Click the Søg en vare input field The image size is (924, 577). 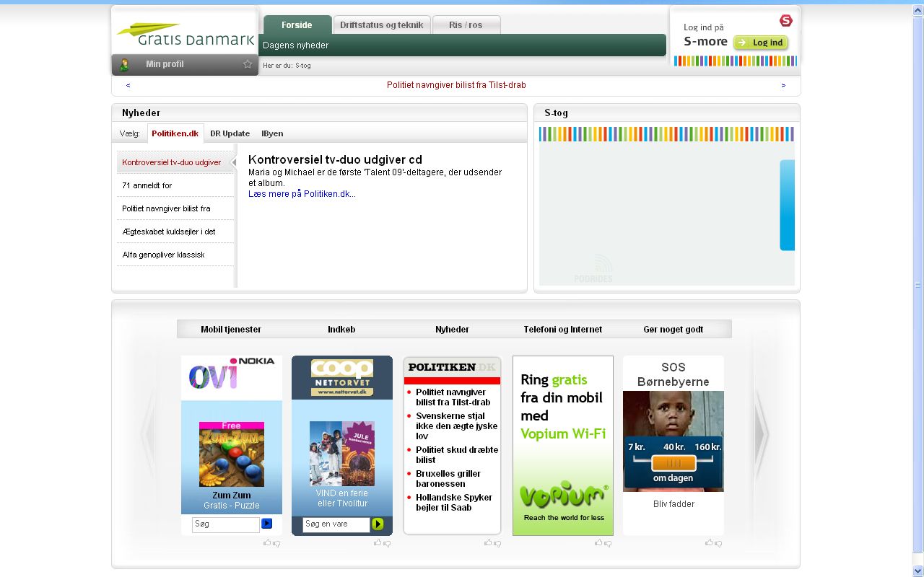(336, 524)
